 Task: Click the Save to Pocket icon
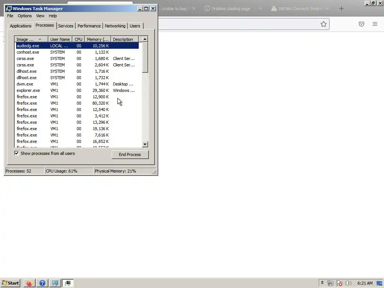coord(361,24)
